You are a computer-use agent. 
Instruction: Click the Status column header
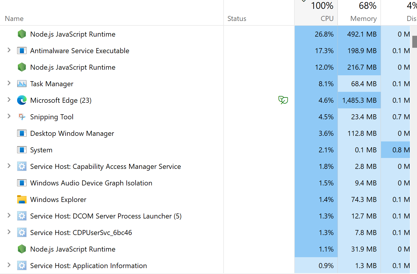tap(237, 18)
